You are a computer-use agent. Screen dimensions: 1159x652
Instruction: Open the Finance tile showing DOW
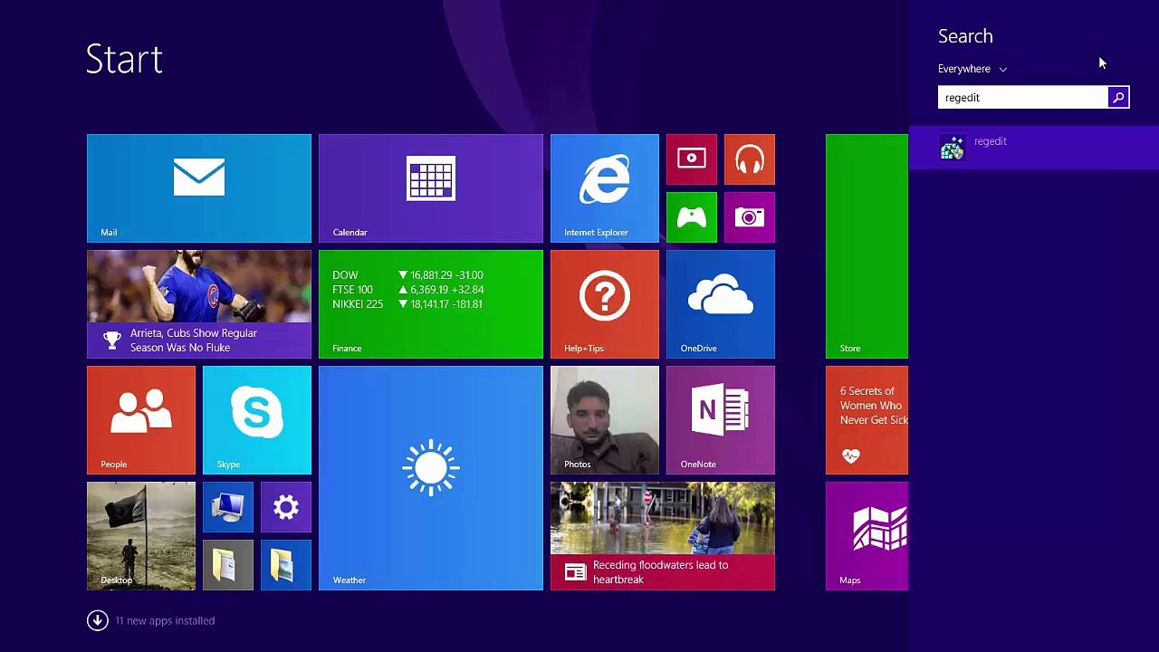[x=431, y=304]
